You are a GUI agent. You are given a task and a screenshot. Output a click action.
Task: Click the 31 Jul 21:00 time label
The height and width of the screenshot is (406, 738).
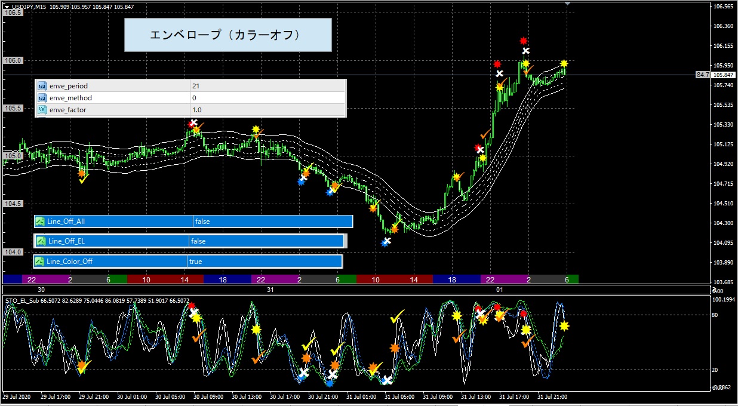point(551,396)
